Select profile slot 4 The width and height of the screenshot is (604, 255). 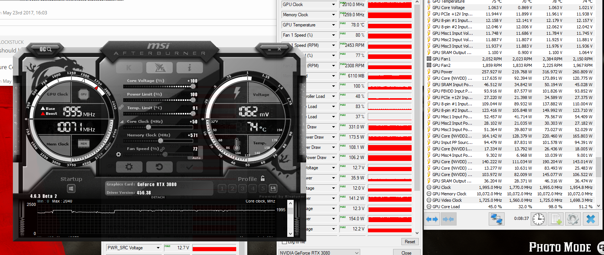coord(253,188)
